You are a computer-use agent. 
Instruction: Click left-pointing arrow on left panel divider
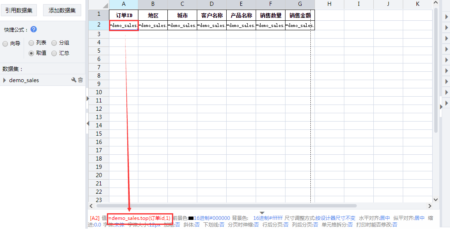(87, 124)
